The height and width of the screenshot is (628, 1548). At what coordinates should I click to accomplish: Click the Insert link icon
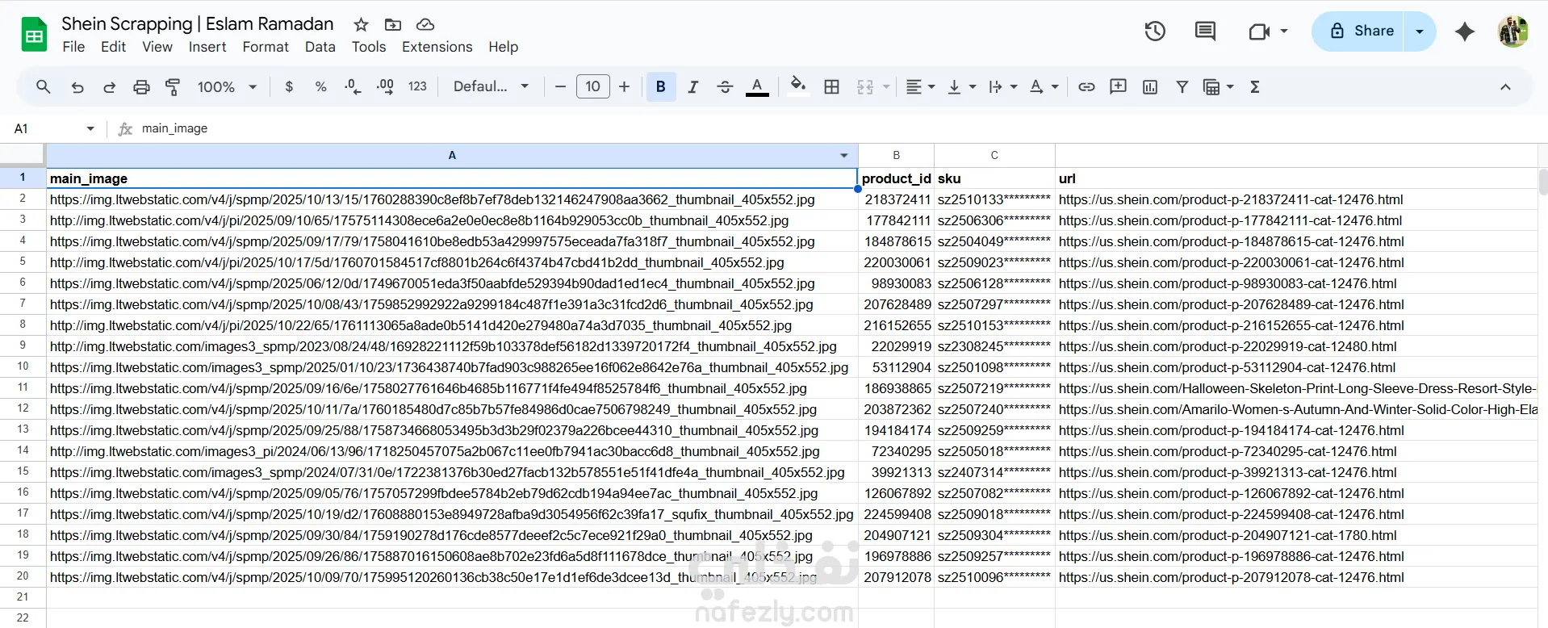point(1086,87)
